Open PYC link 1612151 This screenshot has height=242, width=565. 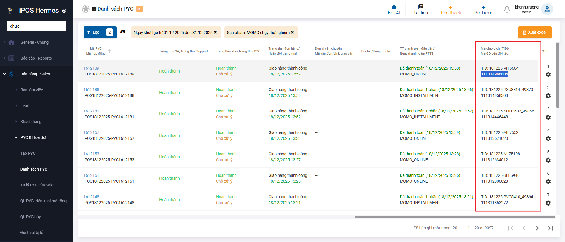click(x=91, y=175)
